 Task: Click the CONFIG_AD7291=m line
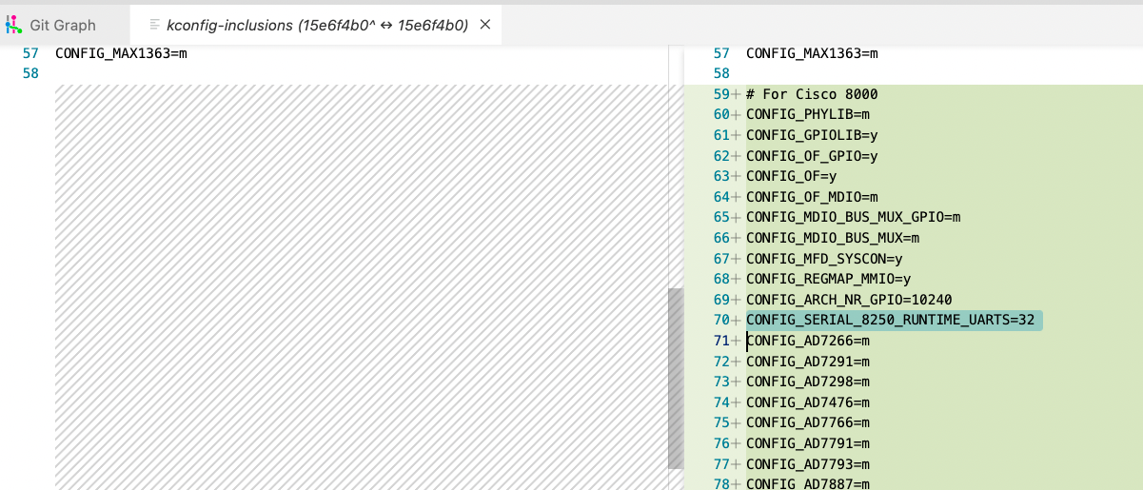coord(808,362)
